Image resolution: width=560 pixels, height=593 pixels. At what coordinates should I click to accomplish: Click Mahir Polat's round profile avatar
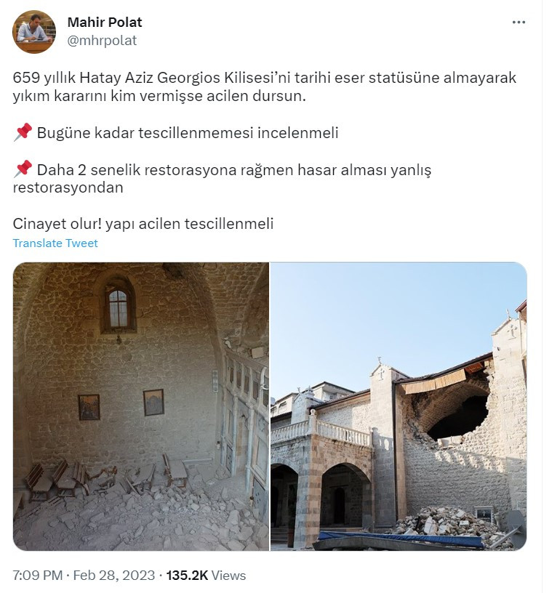pyautogui.click(x=34, y=32)
